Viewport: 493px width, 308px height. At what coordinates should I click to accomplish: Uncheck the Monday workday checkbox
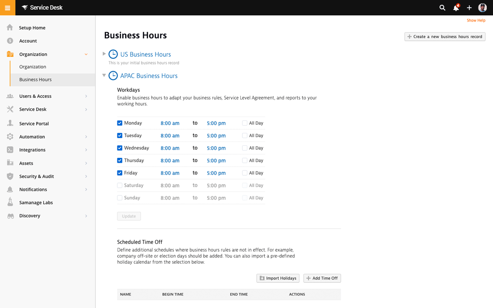(120, 123)
